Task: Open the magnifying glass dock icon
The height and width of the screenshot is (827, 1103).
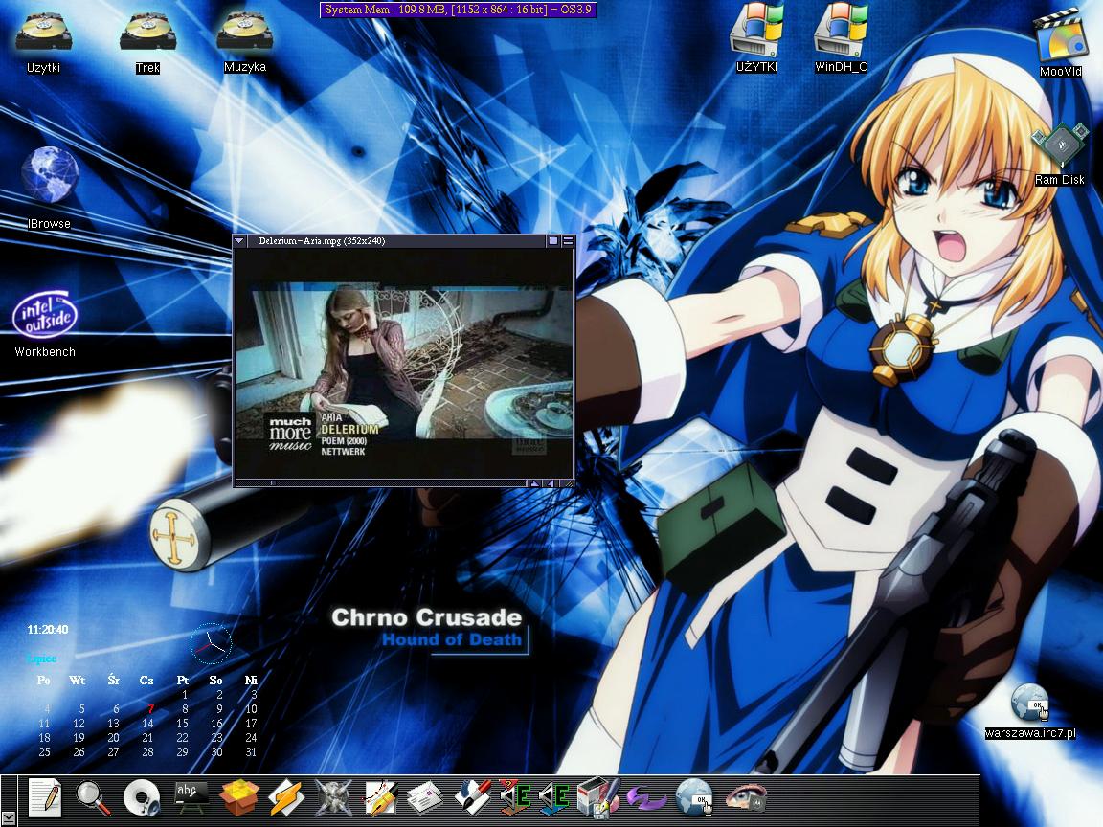Action: coord(93,798)
